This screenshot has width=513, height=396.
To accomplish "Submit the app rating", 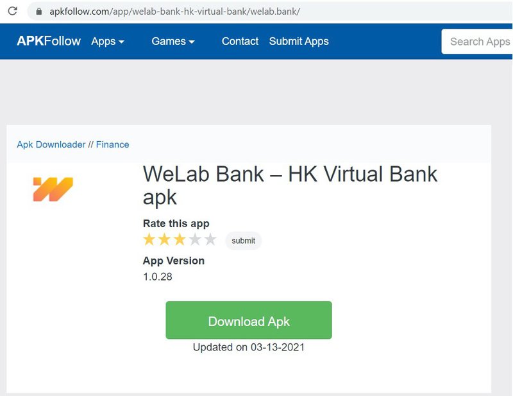I will pyautogui.click(x=244, y=241).
